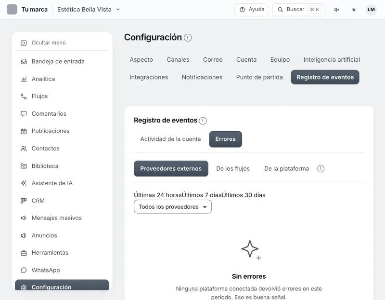
Task: Click the Herramientas briefcase icon
Action: (24, 253)
